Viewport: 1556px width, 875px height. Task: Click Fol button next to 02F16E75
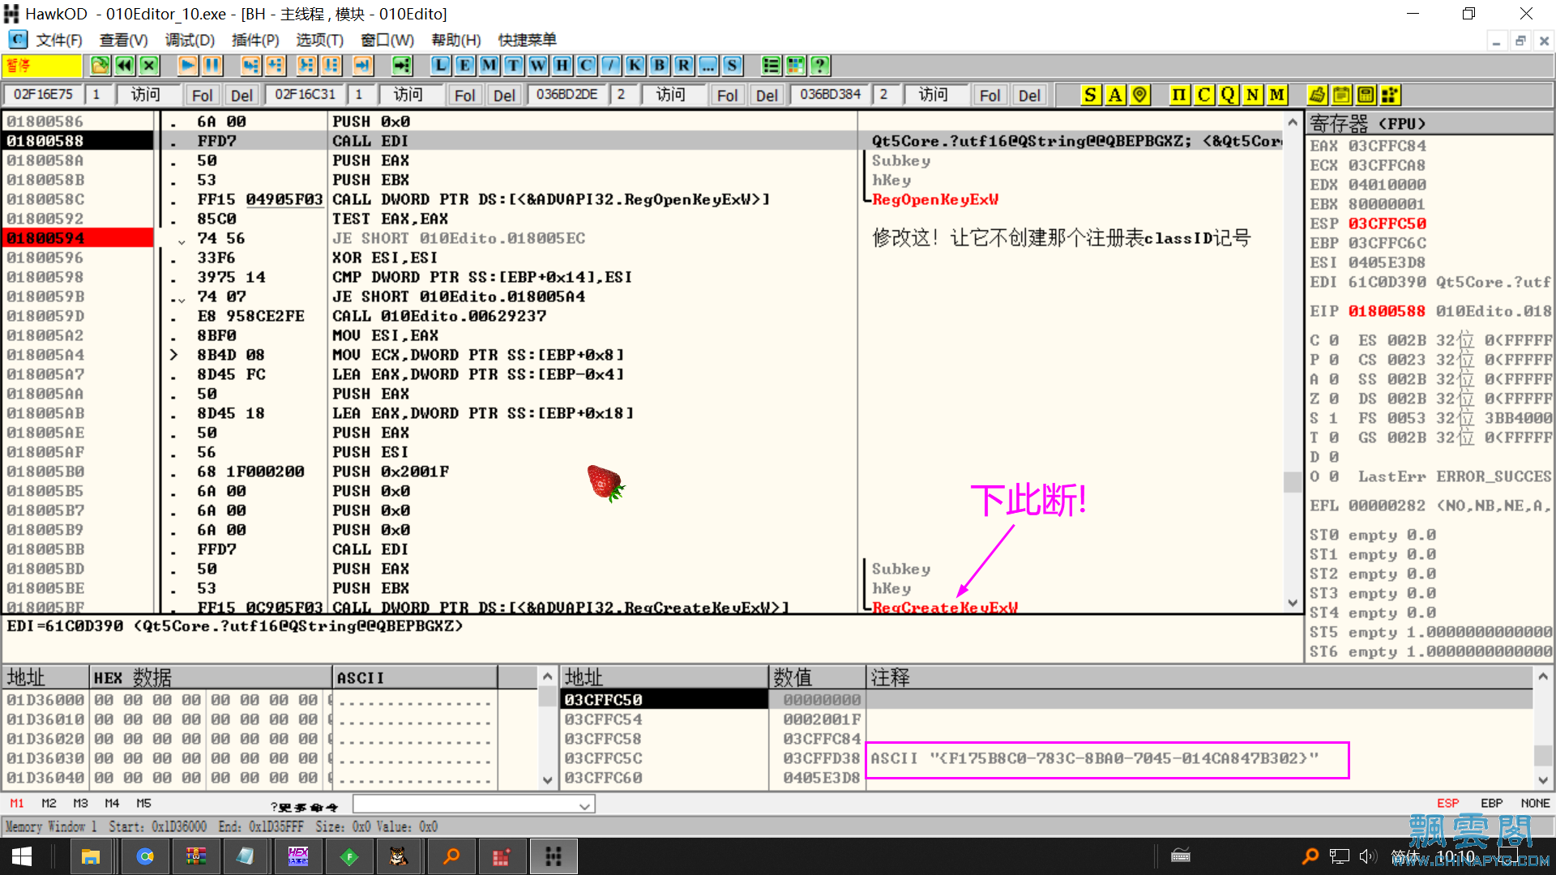click(202, 95)
